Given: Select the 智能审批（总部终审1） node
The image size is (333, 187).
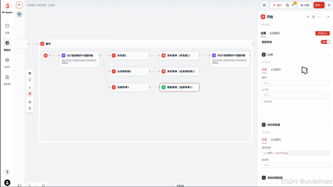Looking at the screenshot, I should pyautogui.click(x=180, y=87).
